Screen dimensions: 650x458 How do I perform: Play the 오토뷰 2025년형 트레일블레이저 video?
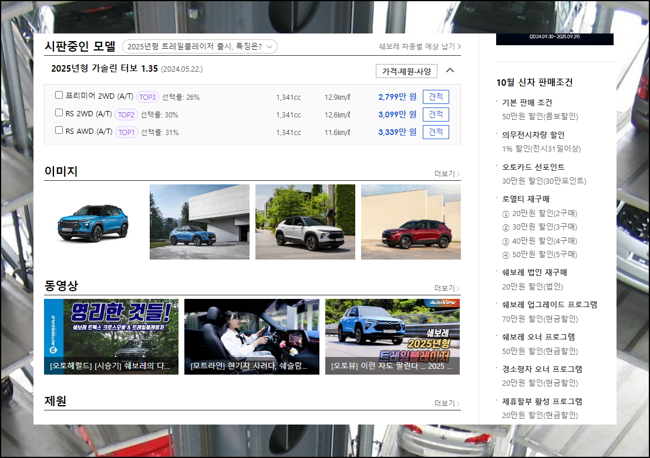click(x=392, y=336)
